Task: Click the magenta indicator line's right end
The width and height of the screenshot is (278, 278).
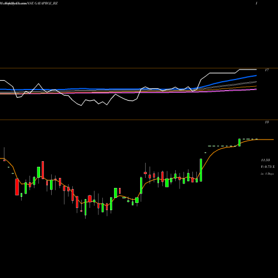Action: (x=256, y=90)
